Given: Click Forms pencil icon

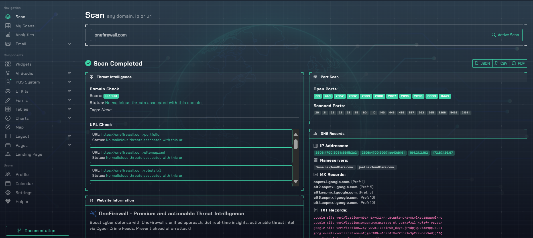Looking at the screenshot, I should [8, 100].
